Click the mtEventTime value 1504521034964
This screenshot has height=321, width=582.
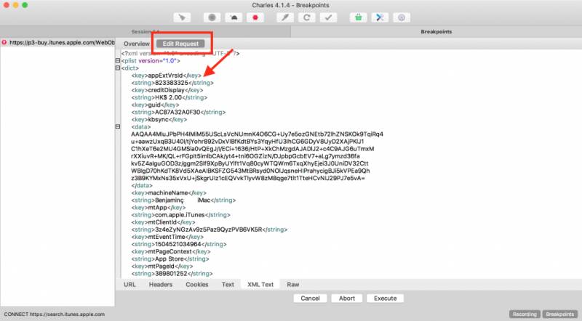pos(178,244)
